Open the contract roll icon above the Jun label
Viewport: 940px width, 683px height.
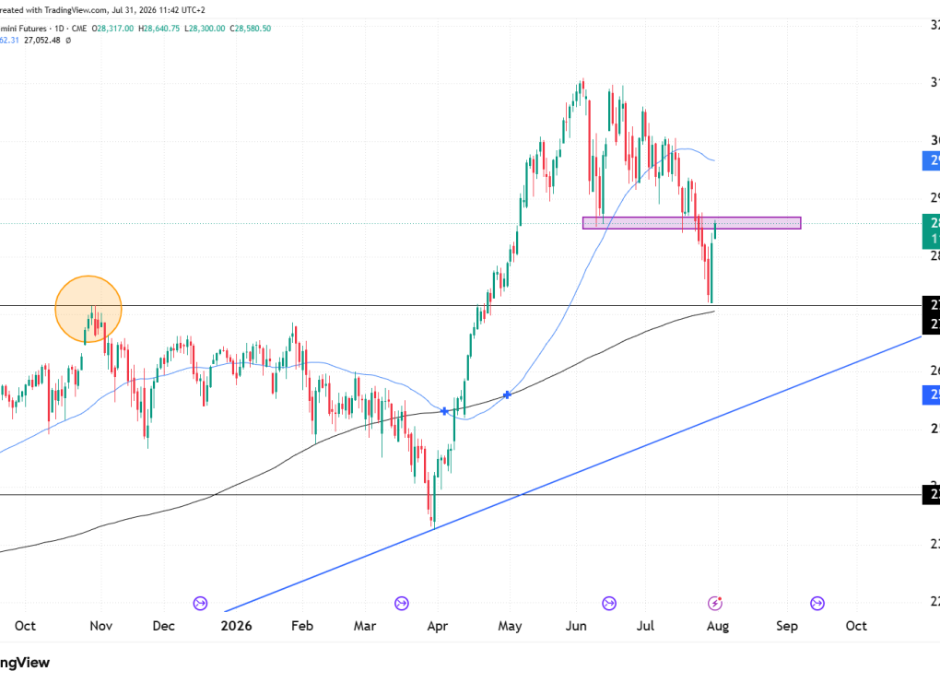(609, 603)
